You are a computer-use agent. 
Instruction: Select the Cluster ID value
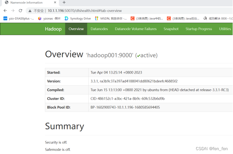pos(128,99)
